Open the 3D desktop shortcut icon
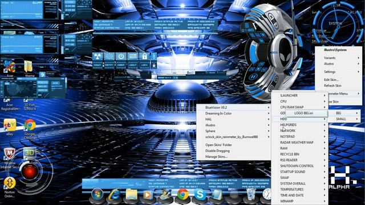This screenshot has width=365, height=205. 30,153
